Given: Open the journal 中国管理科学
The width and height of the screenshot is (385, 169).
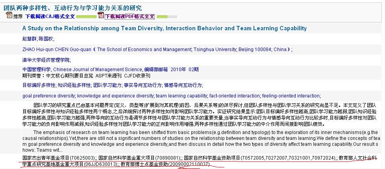Looking at the screenshot, I should point(36,70).
